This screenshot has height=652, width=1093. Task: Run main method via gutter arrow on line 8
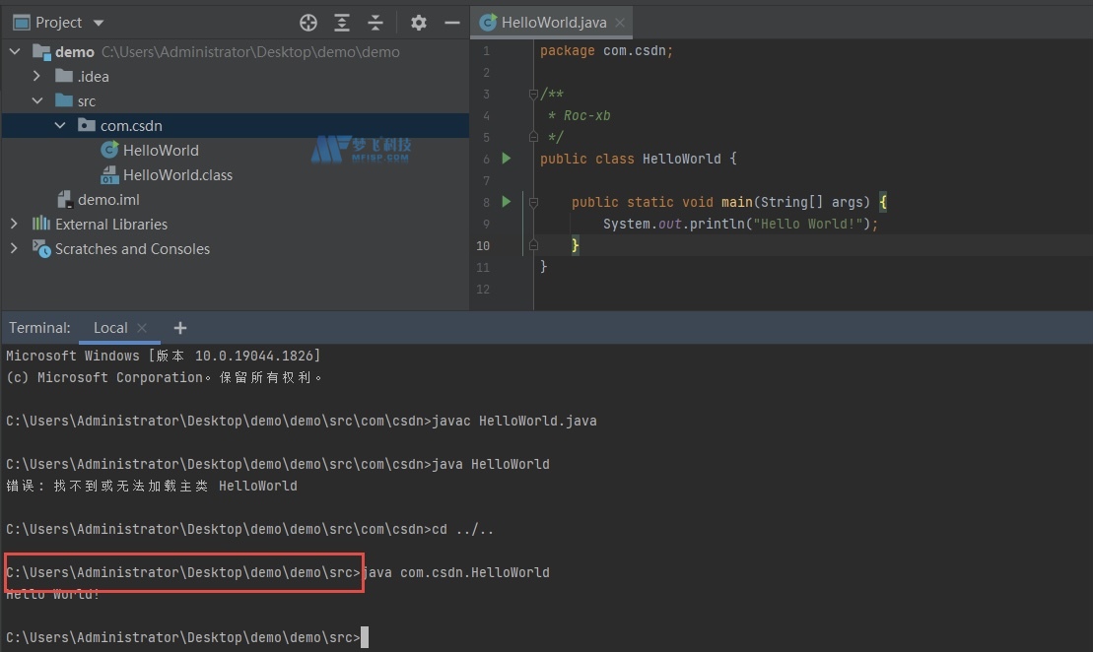(507, 202)
